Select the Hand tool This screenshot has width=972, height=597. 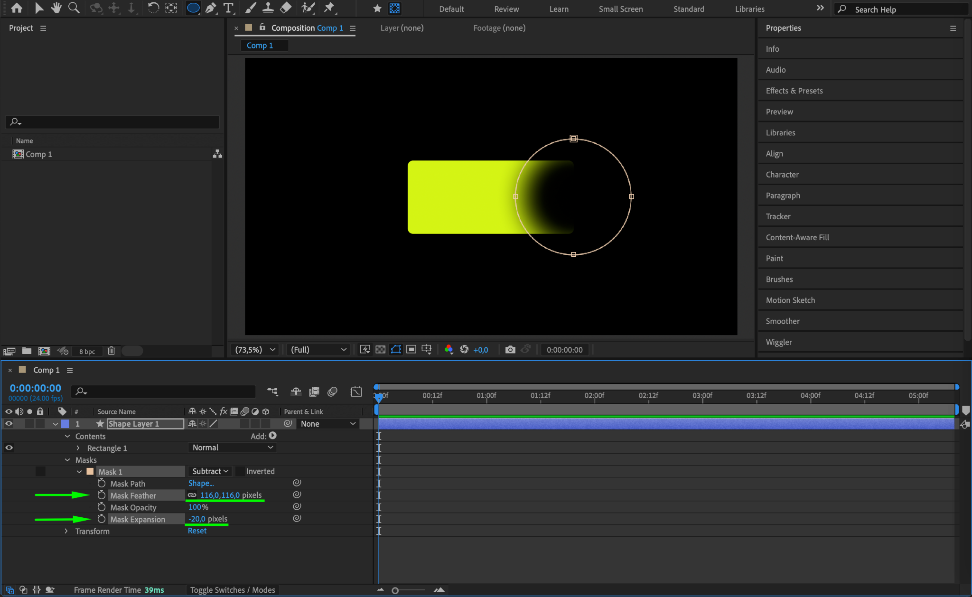click(x=56, y=8)
